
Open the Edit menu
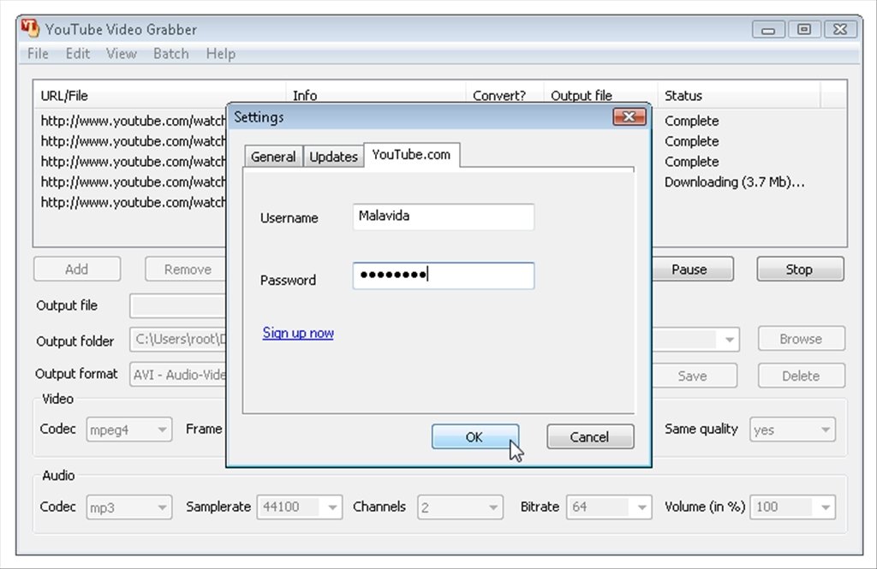(x=77, y=54)
